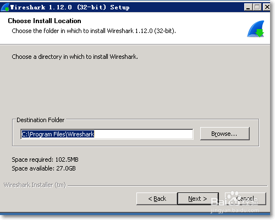Close the setup window
The image size is (275, 220).
267,7
